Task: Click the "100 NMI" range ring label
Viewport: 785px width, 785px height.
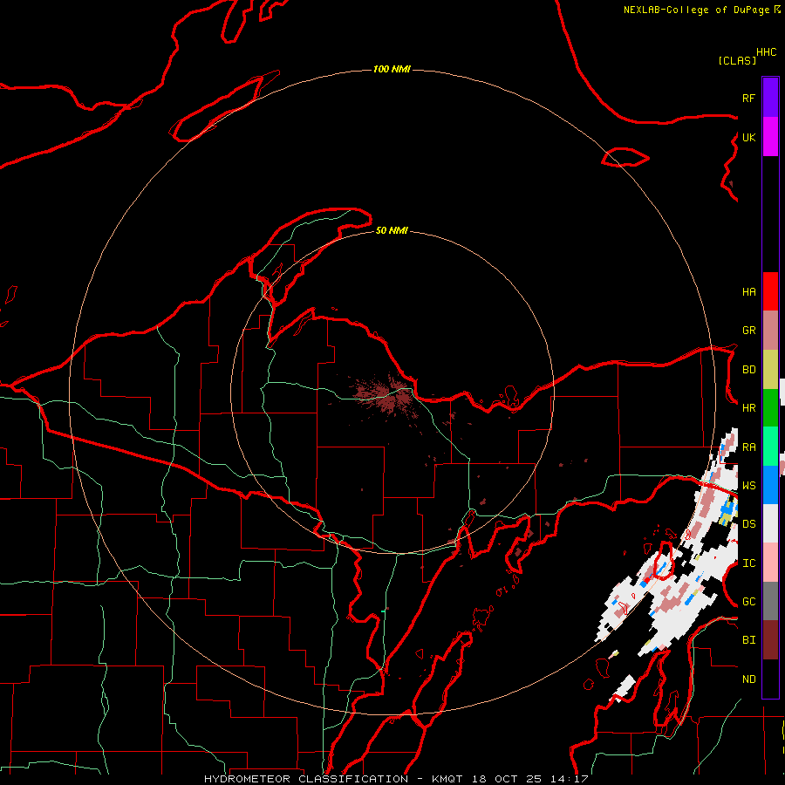Action: pos(392,69)
